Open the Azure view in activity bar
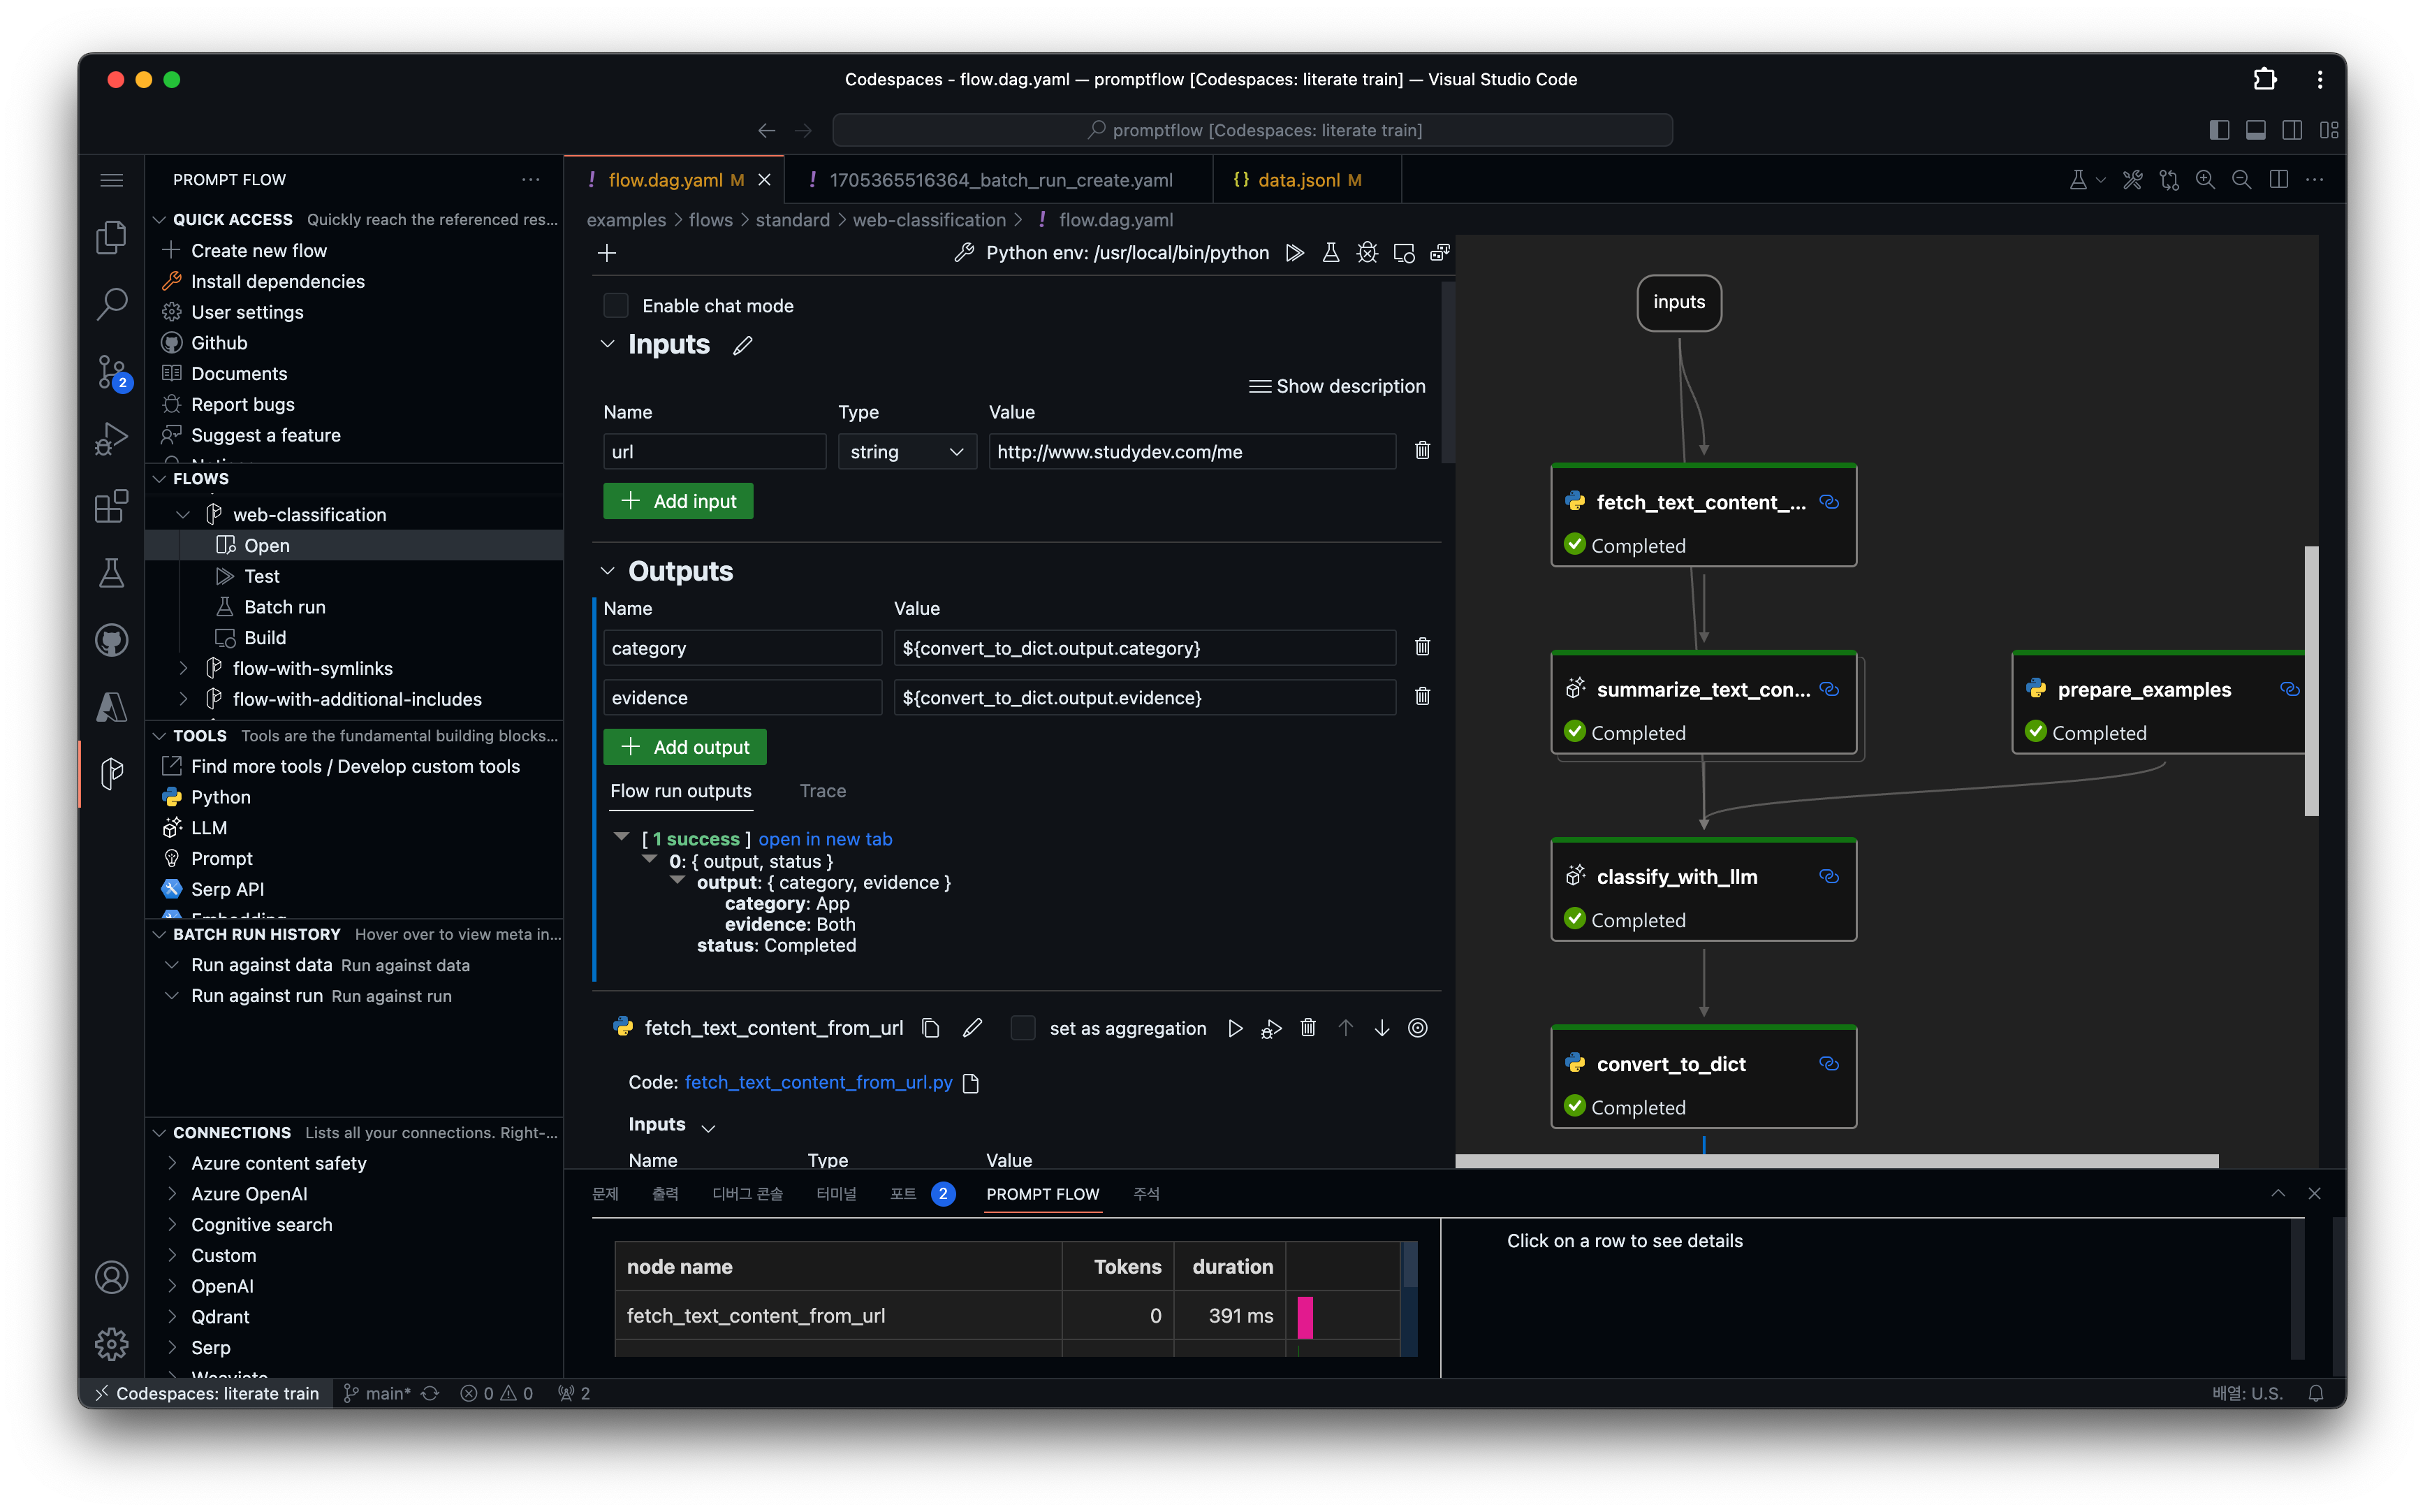The image size is (2425, 1512). [112, 707]
